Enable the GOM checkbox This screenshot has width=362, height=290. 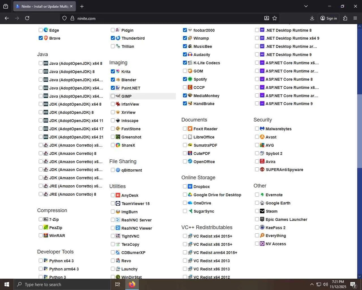(x=185, y=71)
